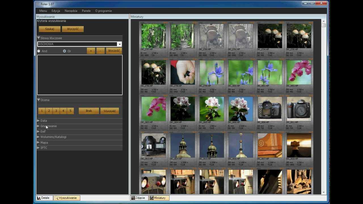
Task: Click the Brak rating button
Action: click(x=89, y=111)
